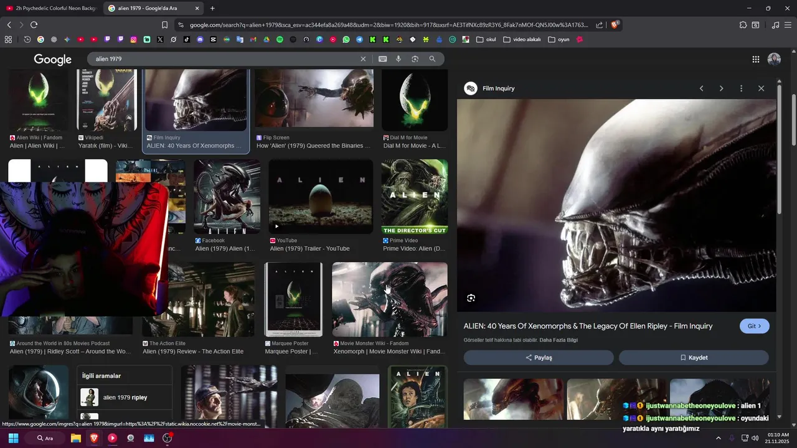The width and height of the screenshot is (797, 448).
Task: Open the Instagram bookmark
Action: pyautogui.click(x=133, y=39)
